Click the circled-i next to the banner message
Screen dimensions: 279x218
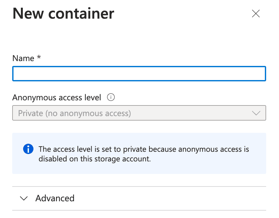28,149
